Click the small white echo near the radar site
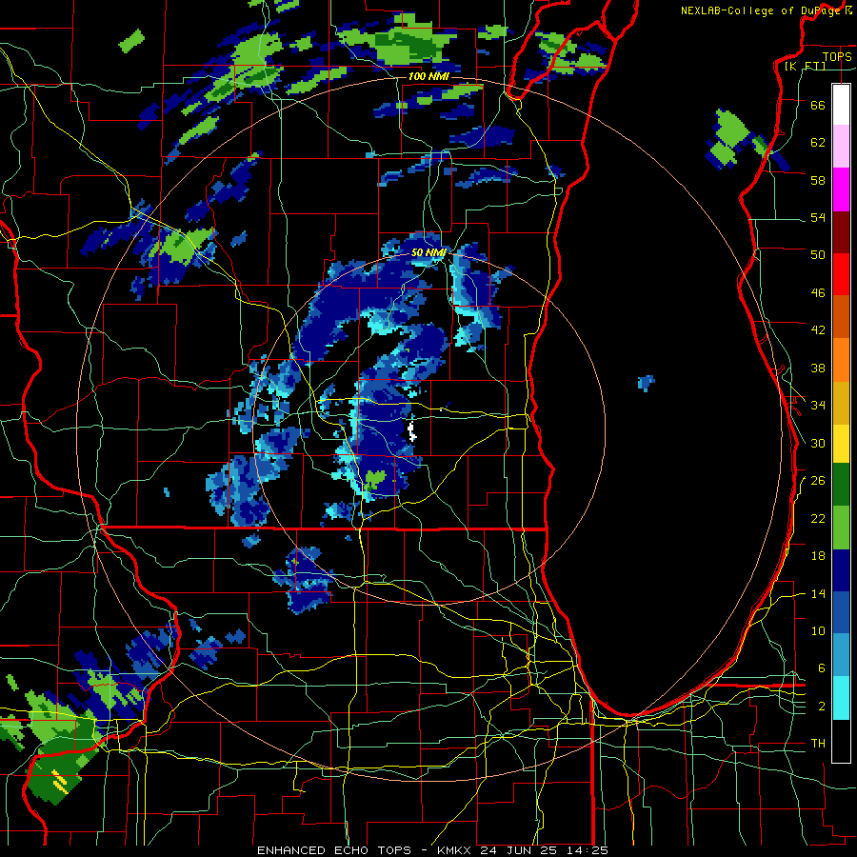The width and height of the screenshot is (857, 857). click(x=412, y=430)
